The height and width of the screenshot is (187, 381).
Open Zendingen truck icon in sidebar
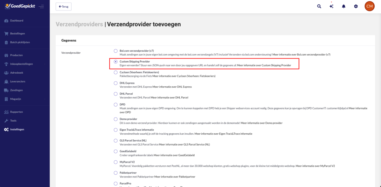pyautogui.click(x=6, y=90)
